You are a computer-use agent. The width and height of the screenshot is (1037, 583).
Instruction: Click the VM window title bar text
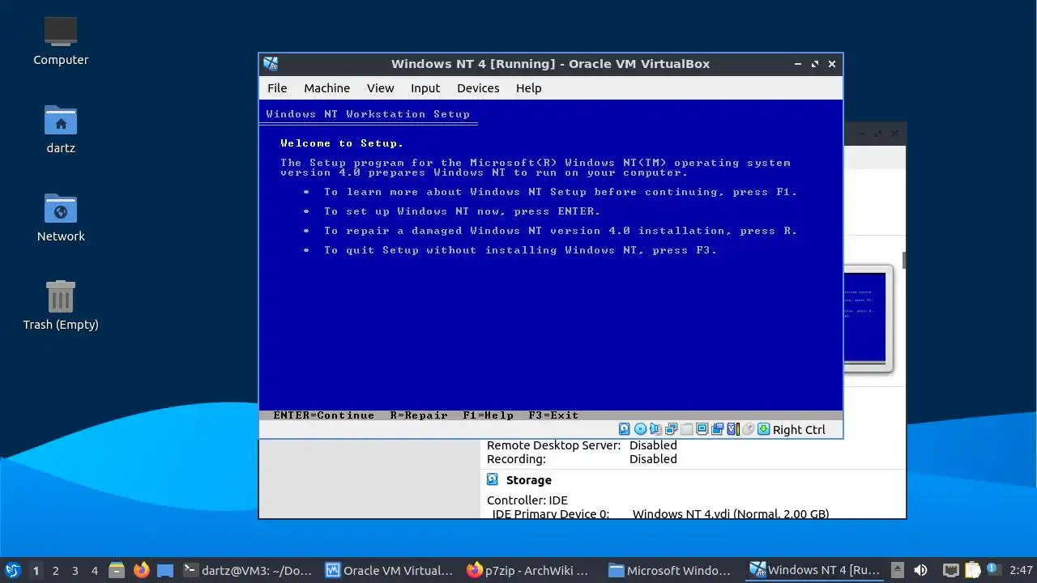550,64
